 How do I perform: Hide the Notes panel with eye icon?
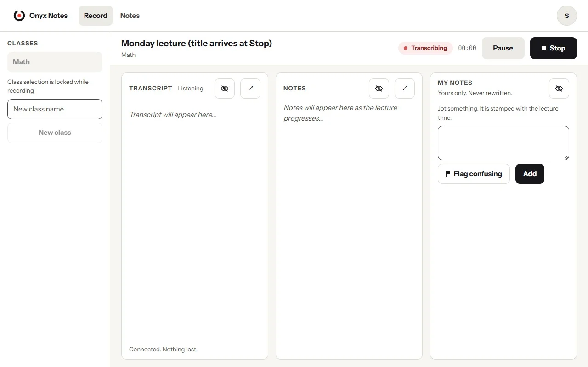379,89
